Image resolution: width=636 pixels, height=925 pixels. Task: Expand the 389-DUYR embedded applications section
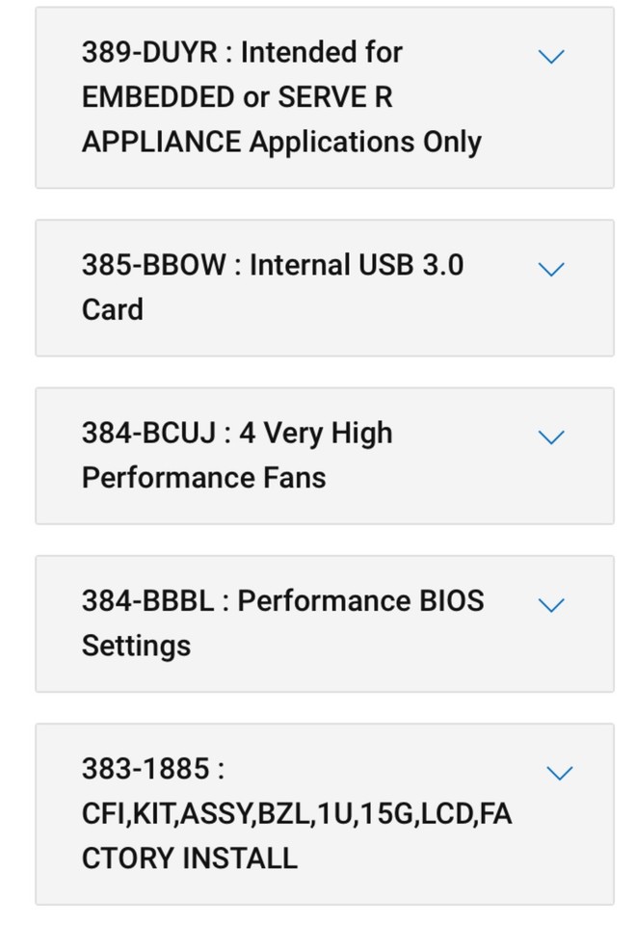coord(552,56)
